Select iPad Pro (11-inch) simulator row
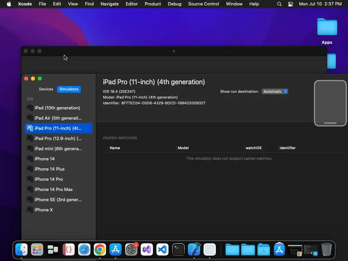The image size is (348, 261). (x=58, y=128)
